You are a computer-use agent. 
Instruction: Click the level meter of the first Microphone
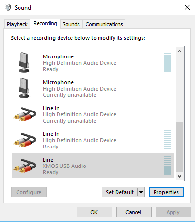tap(167, 62)
